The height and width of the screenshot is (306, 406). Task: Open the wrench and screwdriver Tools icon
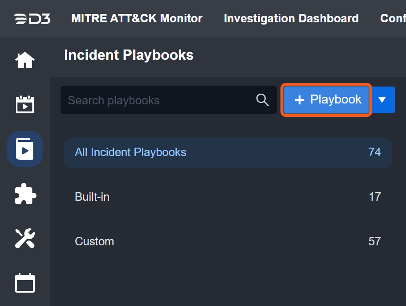click(25, 238)
